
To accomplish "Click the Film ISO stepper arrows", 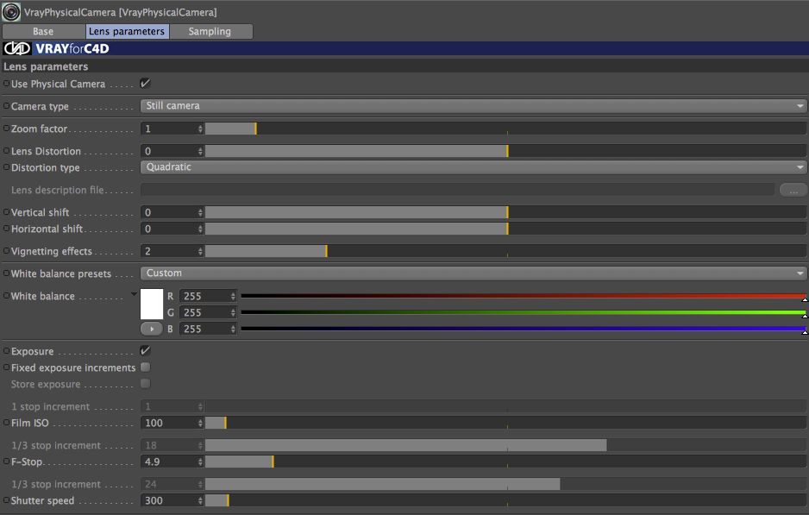I will (200, 424).
